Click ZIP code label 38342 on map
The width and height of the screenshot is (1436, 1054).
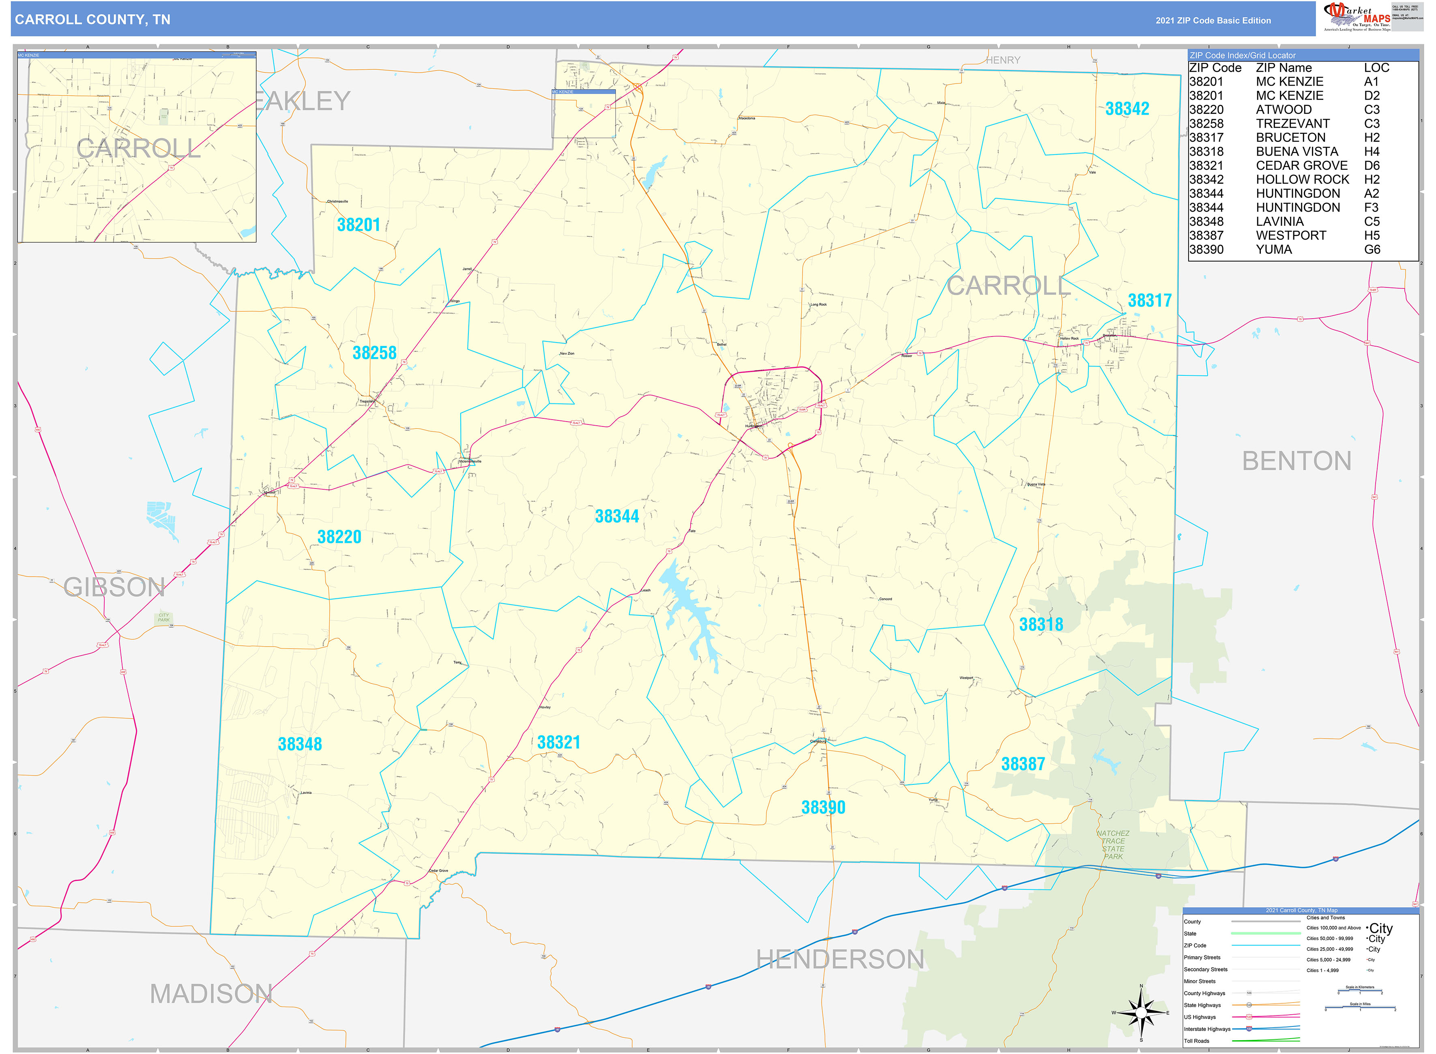coord(1127,109)
